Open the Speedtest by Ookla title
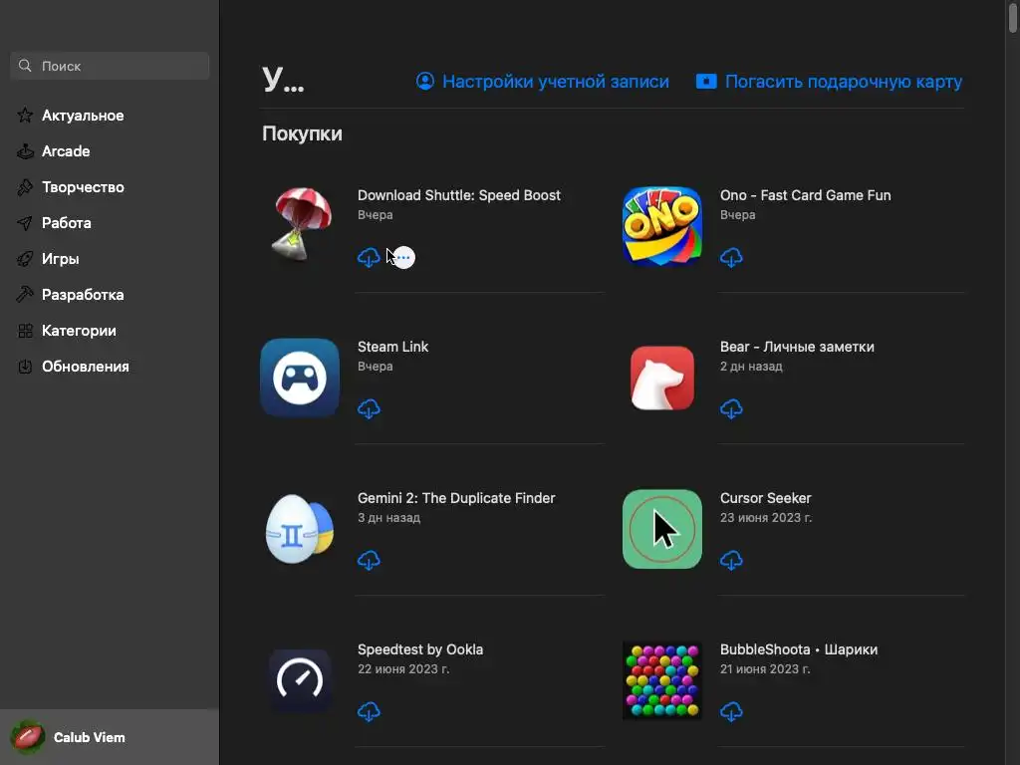This screenshot has height=765, width=1020. tap(420, 649)
